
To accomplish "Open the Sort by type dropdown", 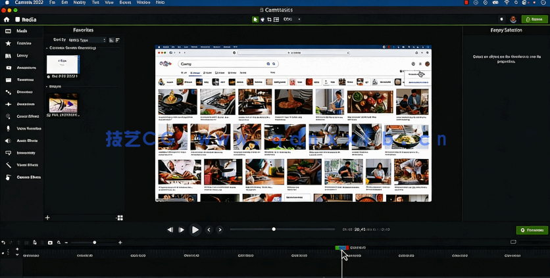I will 87,40.
